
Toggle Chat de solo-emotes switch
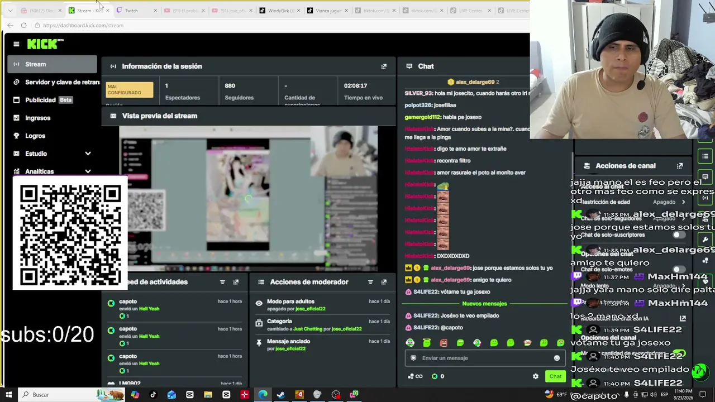coord(679,270)
